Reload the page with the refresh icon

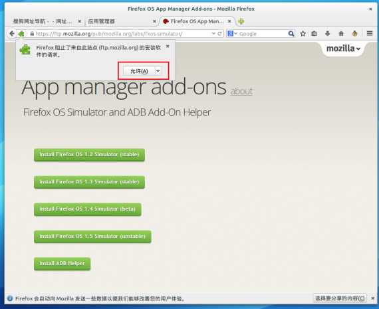point(219,34)
